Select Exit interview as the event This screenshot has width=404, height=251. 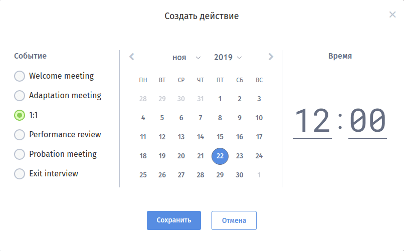coord(20,174)
